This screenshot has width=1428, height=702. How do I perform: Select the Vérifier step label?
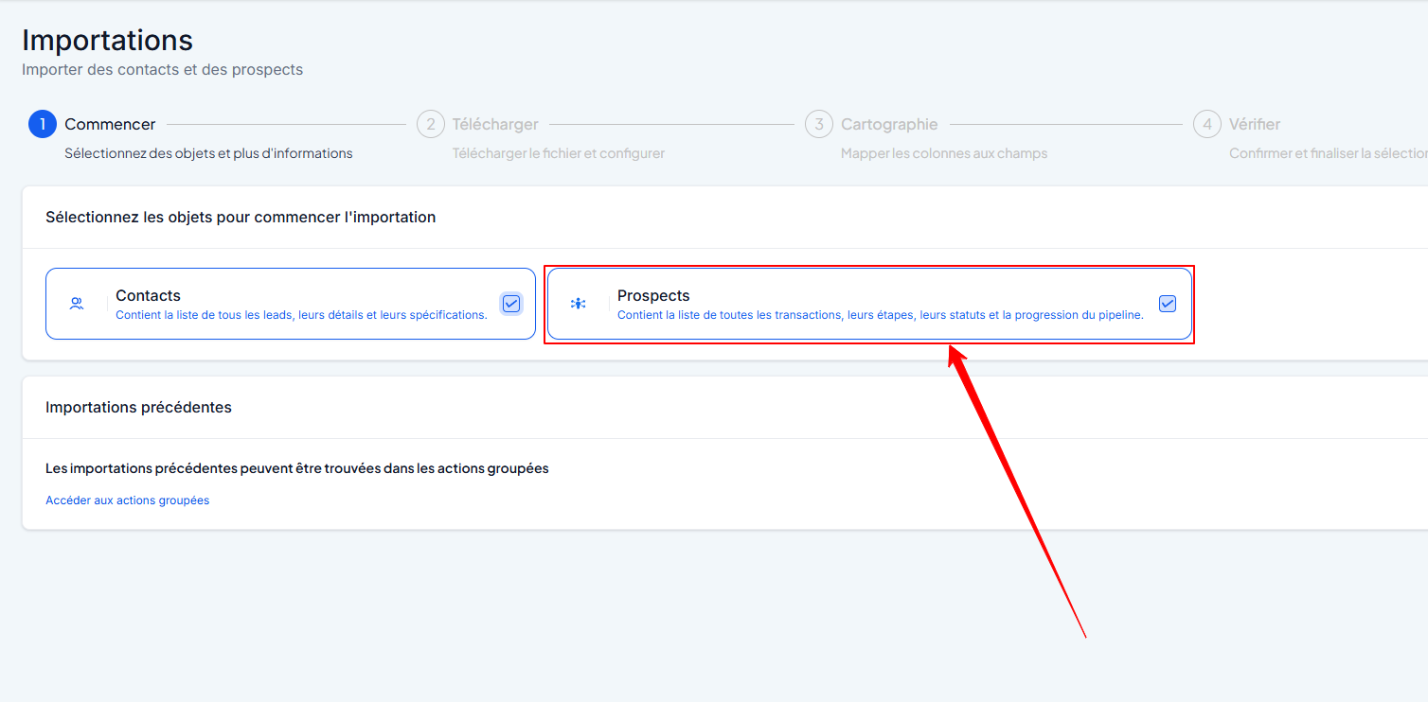[x=1255, y=124]
